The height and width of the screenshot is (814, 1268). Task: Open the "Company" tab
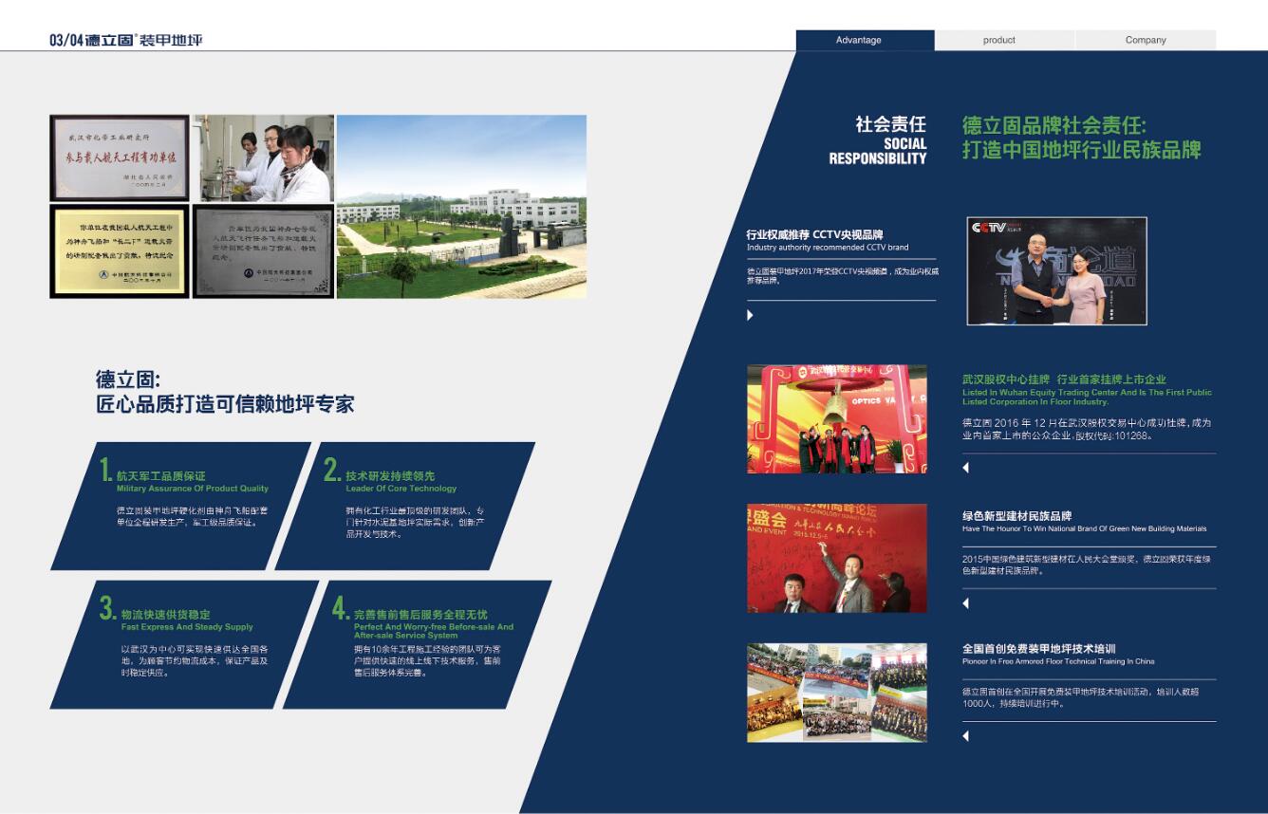click(x=1146, y=40)
